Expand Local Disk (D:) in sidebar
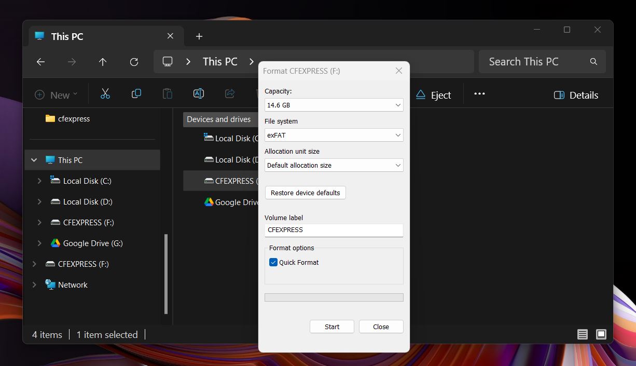 coord(39,201)
